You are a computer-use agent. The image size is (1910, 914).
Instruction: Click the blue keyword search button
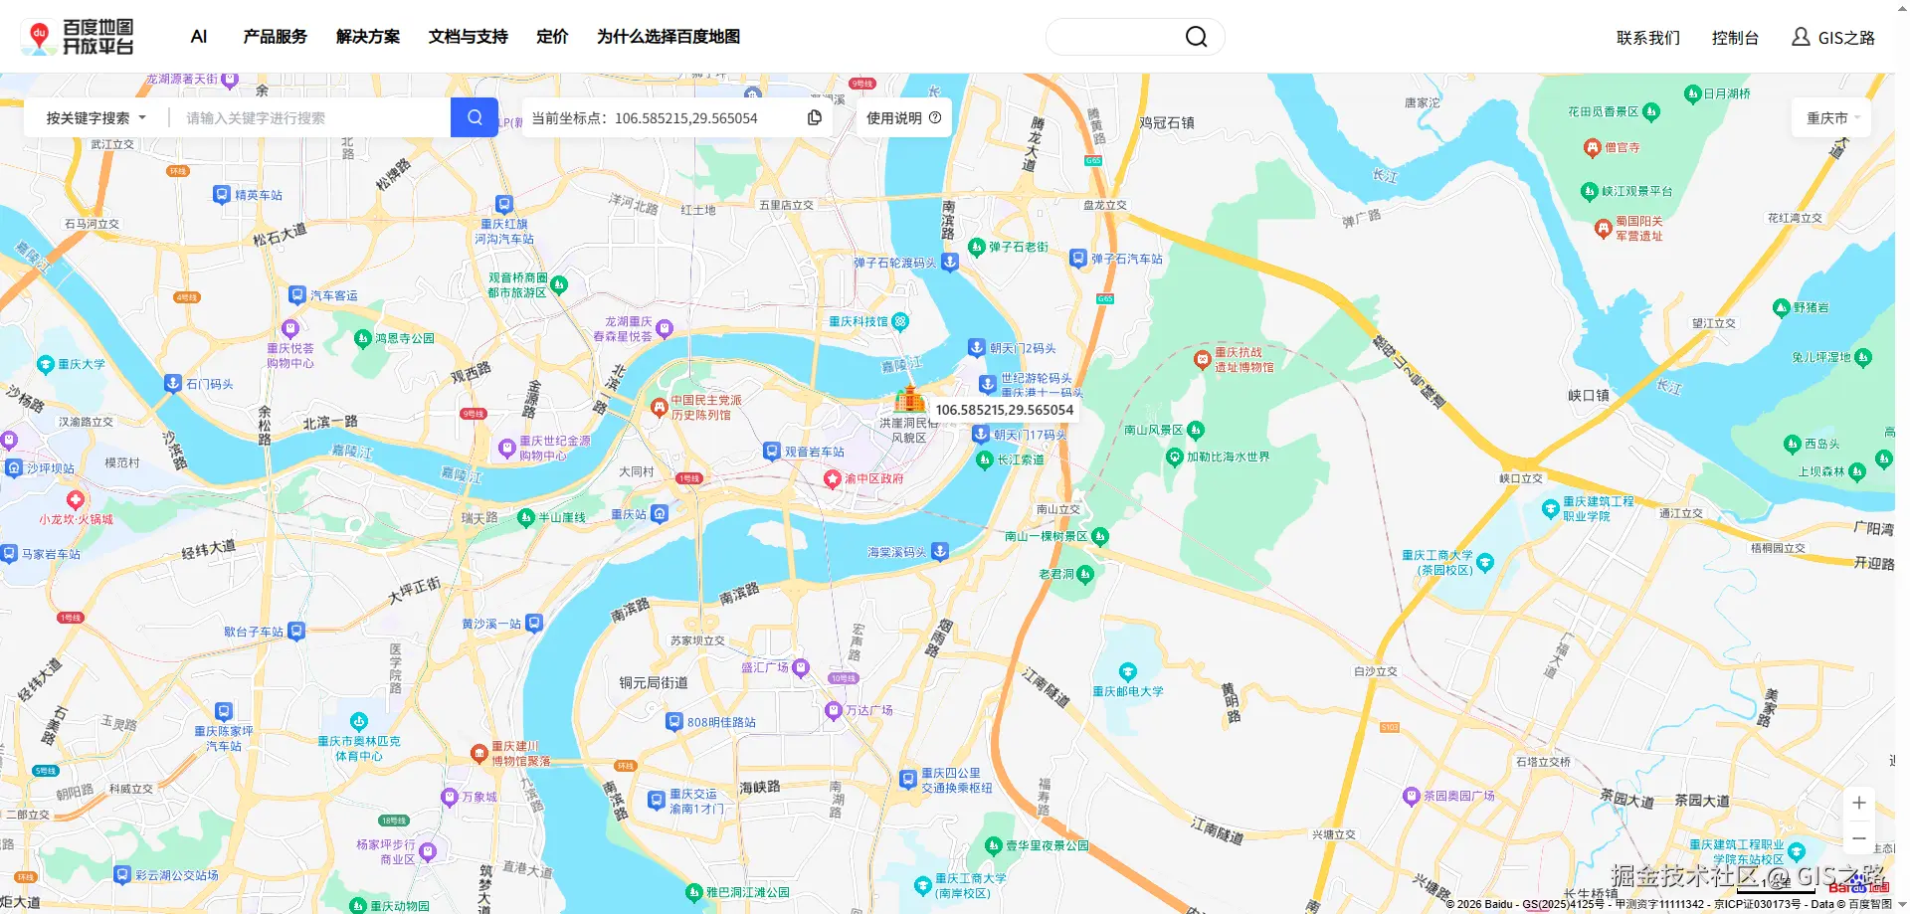475,117
